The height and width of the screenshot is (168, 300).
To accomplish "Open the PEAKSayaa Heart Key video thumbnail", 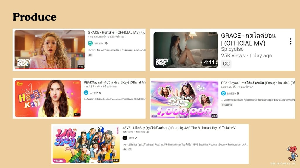I will 48,99.
